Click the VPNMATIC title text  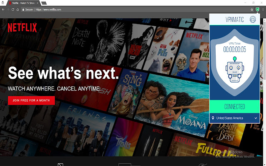(x=234, y=20)
